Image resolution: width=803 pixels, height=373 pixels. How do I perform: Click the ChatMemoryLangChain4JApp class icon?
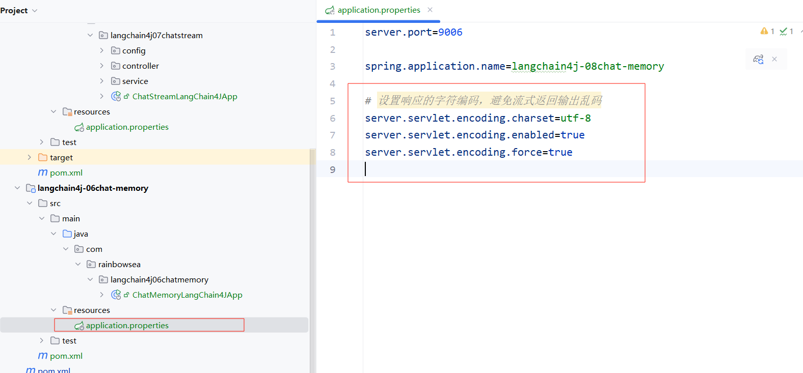(116, 295)
